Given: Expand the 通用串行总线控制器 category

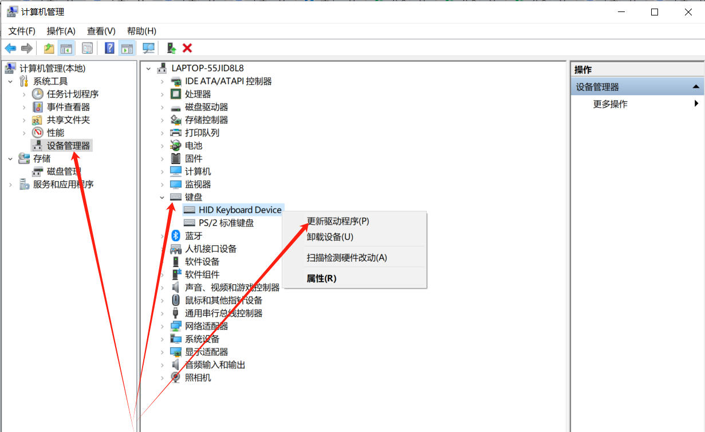Looking at the screenshot, I should point(162,313).
